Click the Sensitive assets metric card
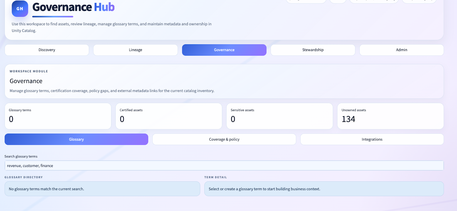Image resolution: width=457 pixels, height=211 pixels. 280,116
